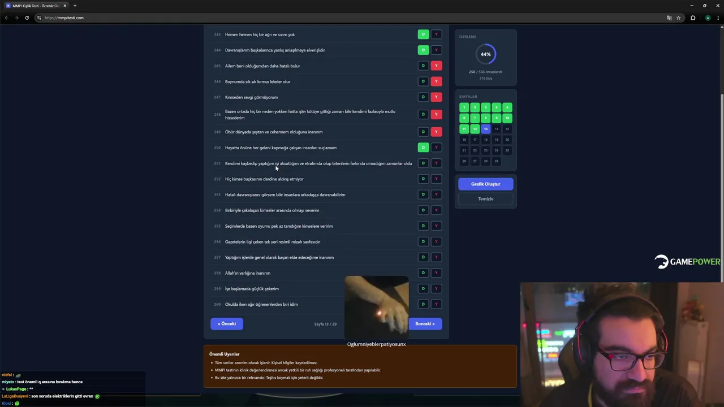Click the '250 / 566 cevaplandı' progress text

485,72
